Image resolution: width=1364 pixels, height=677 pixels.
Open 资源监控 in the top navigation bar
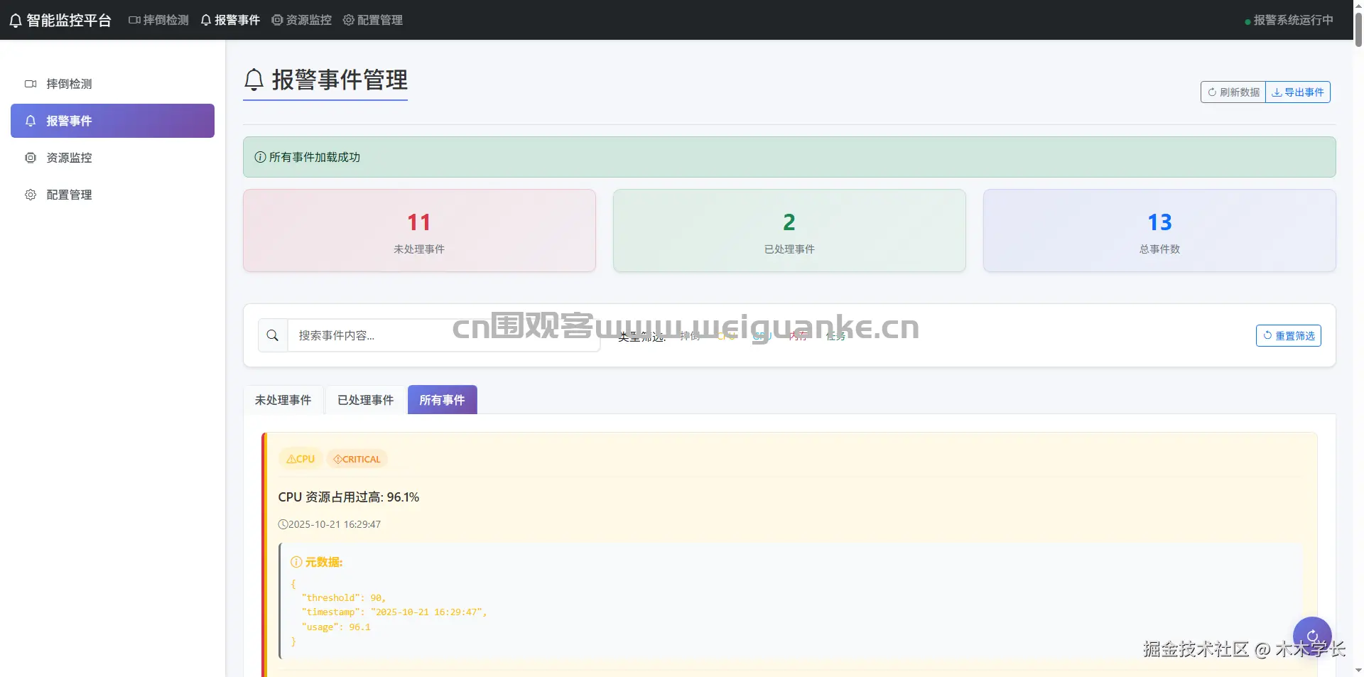(x=301, y=20)
